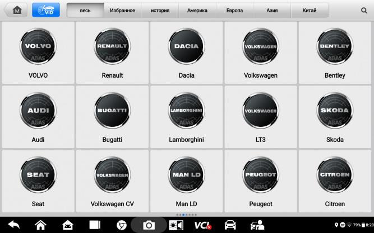Open the car with person service icon
The width and height of the screenshot is (374, 233).
(x=257, y=225)
